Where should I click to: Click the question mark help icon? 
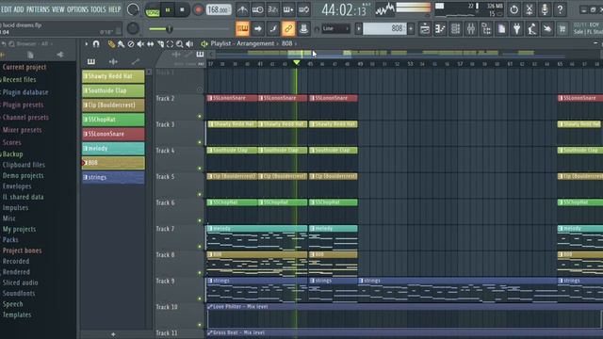(560, 9)
